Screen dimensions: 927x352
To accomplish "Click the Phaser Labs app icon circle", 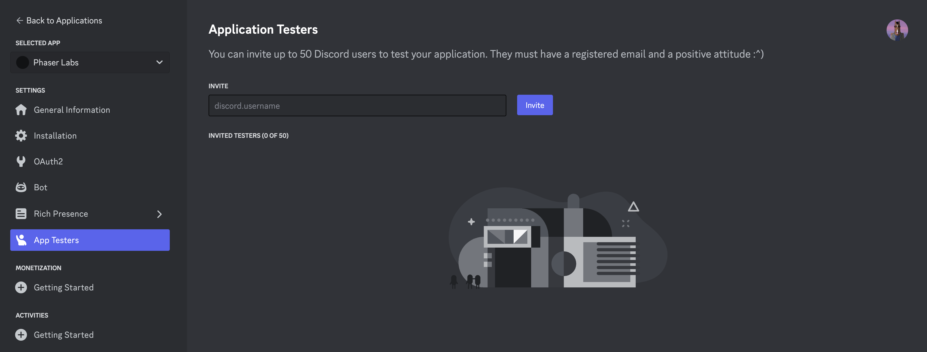I will pos(22,62).
